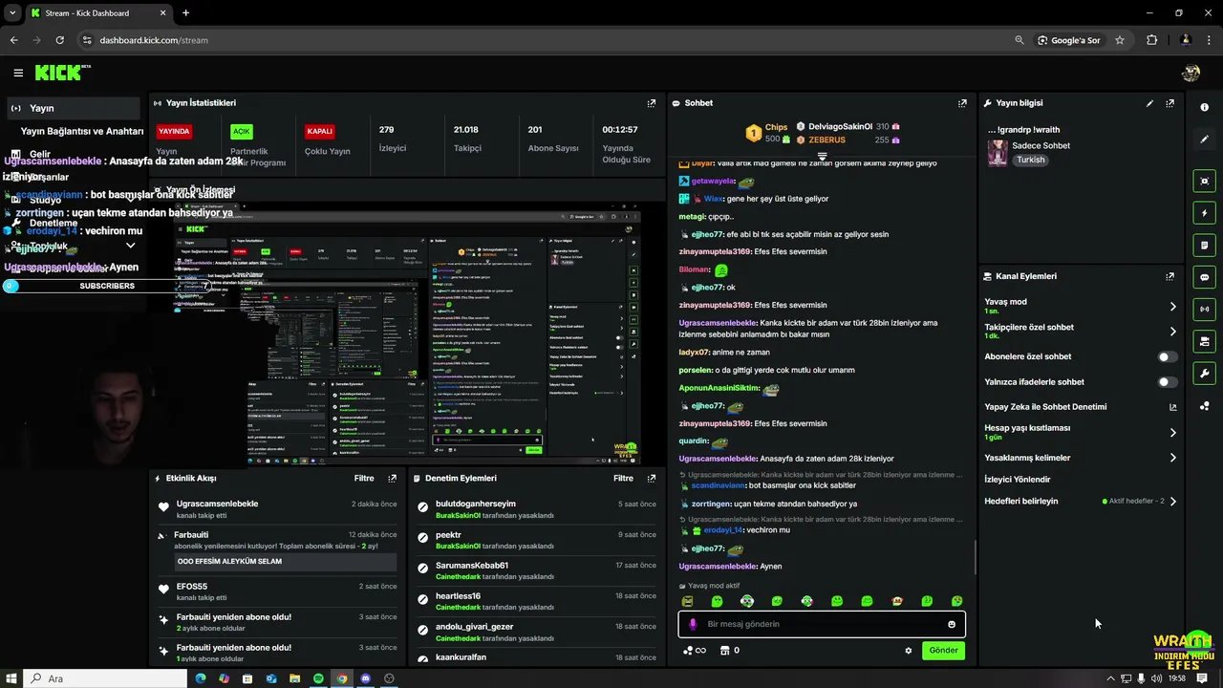Viewport: 1223px width, 688px height.
Task: Click the purple microphone icon in message box
Action: coord(693,624)
